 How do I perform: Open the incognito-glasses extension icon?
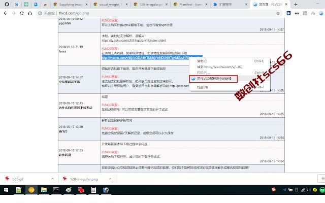[297, 13]
